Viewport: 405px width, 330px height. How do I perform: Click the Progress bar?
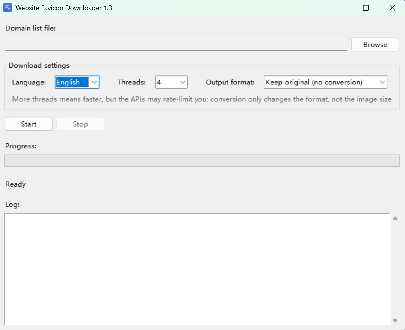(x=202, y=160)
